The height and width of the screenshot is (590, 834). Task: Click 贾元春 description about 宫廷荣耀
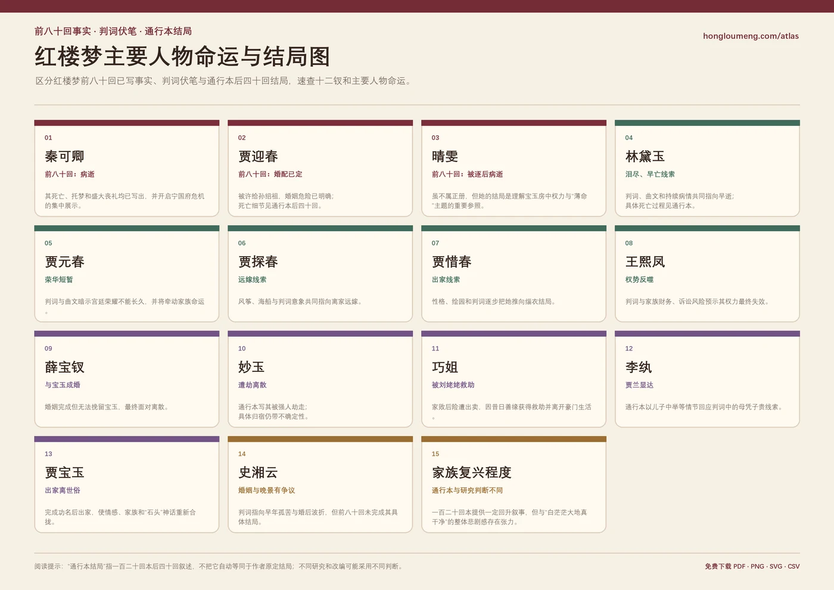point(125,306)
